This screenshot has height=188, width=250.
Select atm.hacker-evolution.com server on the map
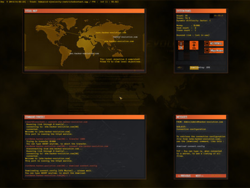[119, 41]
